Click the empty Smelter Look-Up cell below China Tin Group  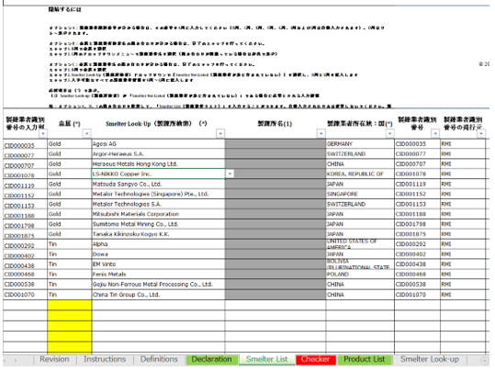[x=158, y=305]
